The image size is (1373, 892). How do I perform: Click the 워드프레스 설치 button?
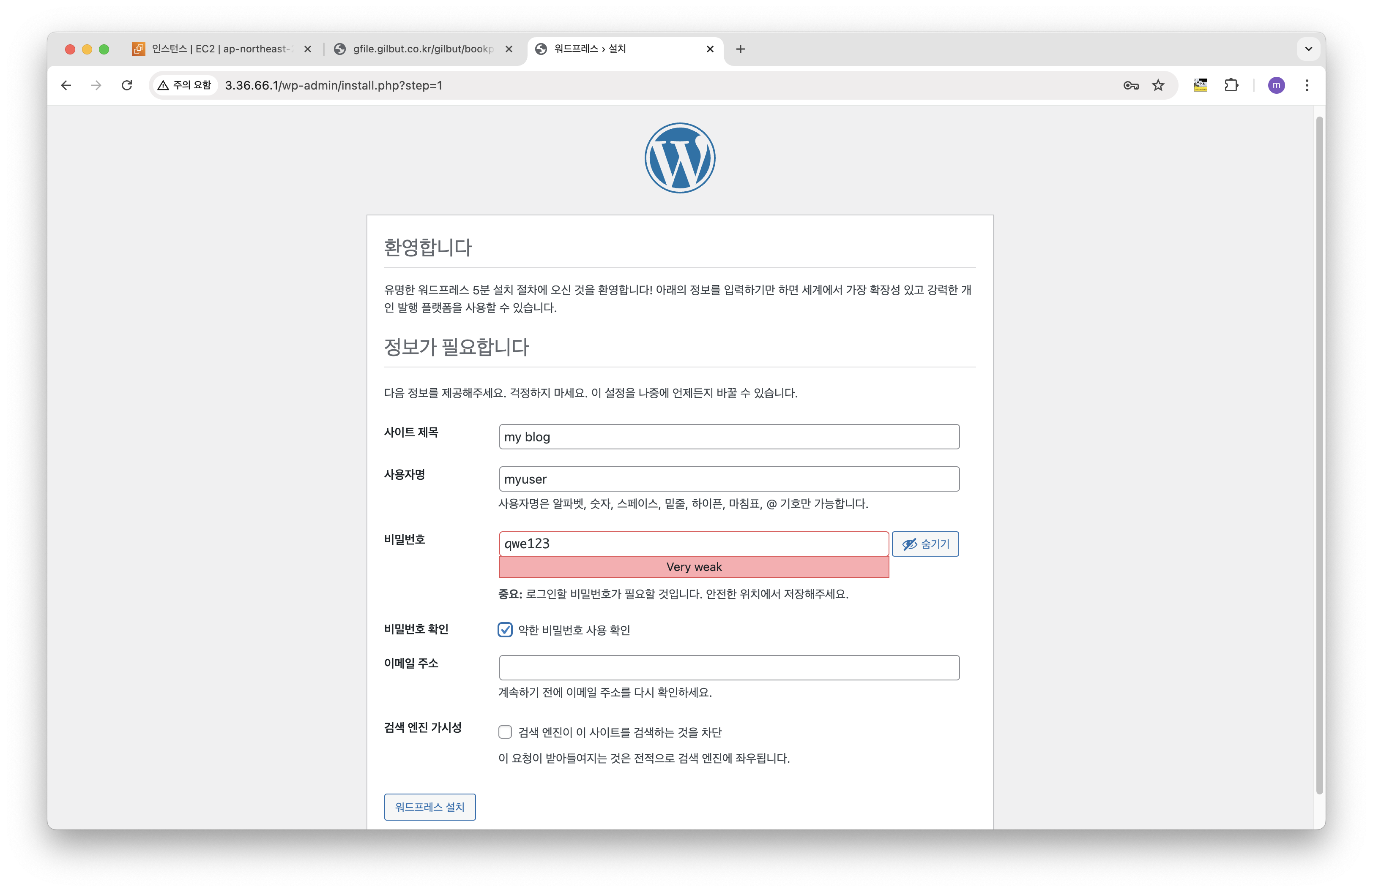[x=430, y=807]
